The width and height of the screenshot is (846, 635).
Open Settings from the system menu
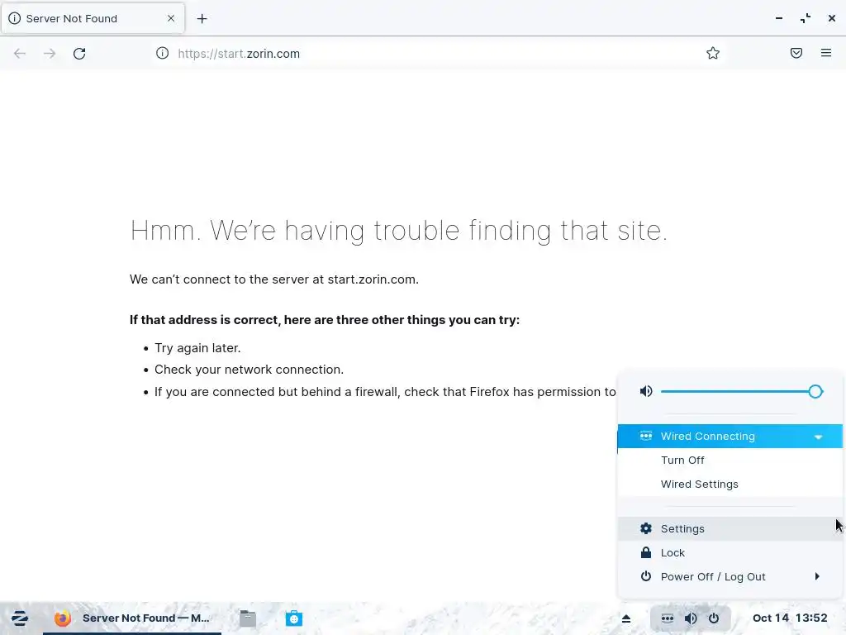pyautogui.click(x=730, y=528)
